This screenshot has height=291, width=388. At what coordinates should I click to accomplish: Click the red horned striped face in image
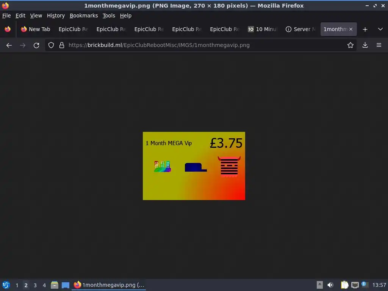[x=229, y=167]
